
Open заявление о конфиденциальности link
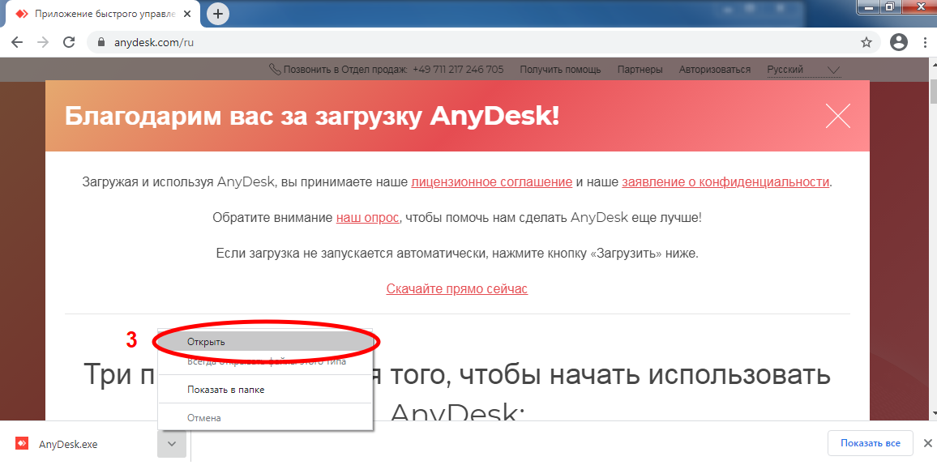point(725,182)
